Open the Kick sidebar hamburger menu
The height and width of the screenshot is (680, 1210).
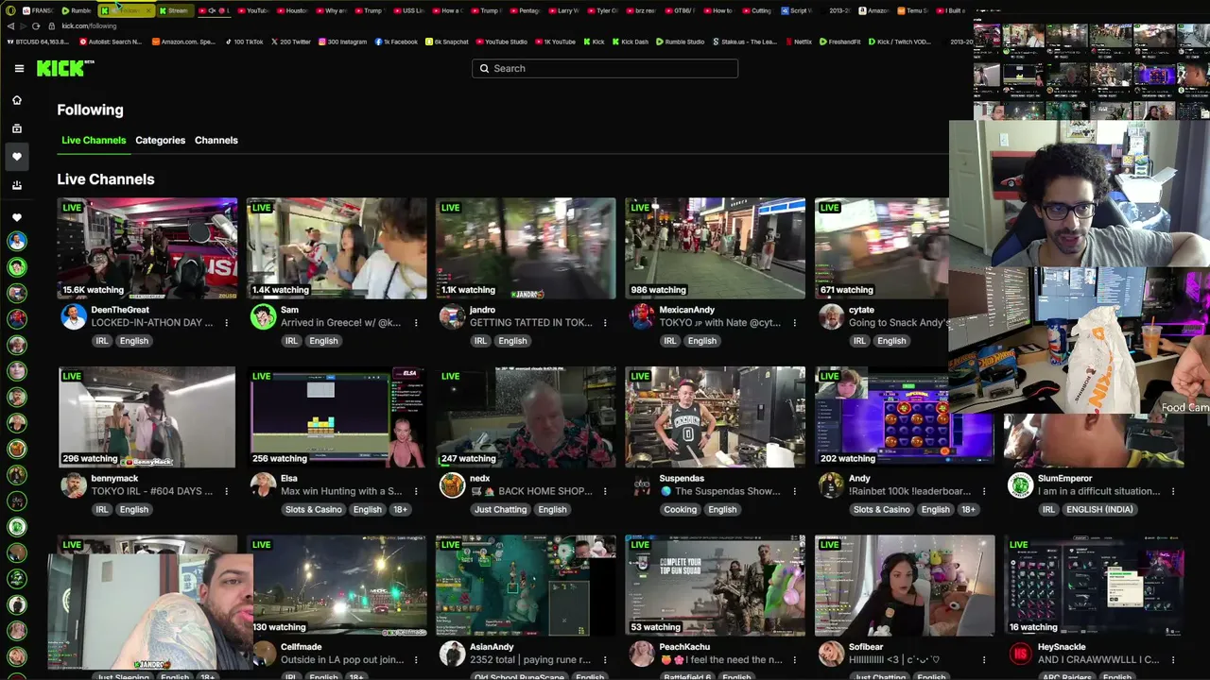pos(19,68)
